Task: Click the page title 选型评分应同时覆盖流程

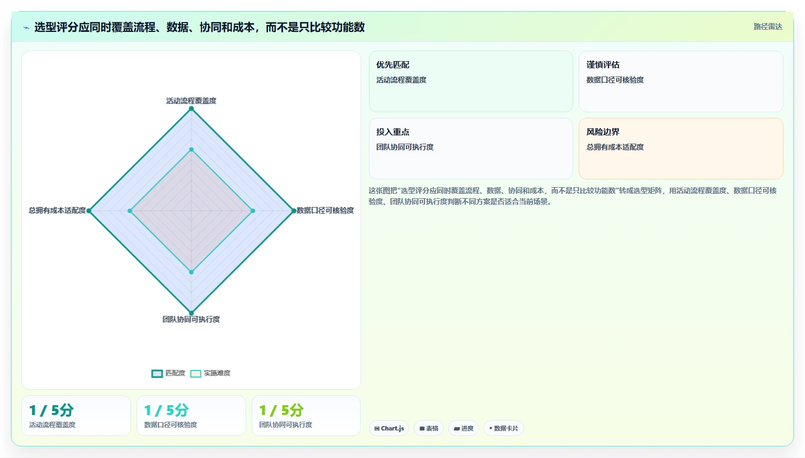Action: (x=199, y=27)
